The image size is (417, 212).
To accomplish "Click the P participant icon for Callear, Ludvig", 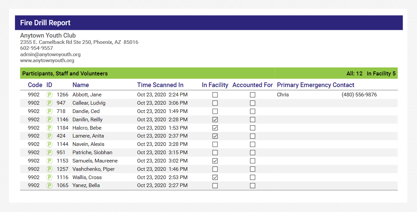I will (49, 103).
